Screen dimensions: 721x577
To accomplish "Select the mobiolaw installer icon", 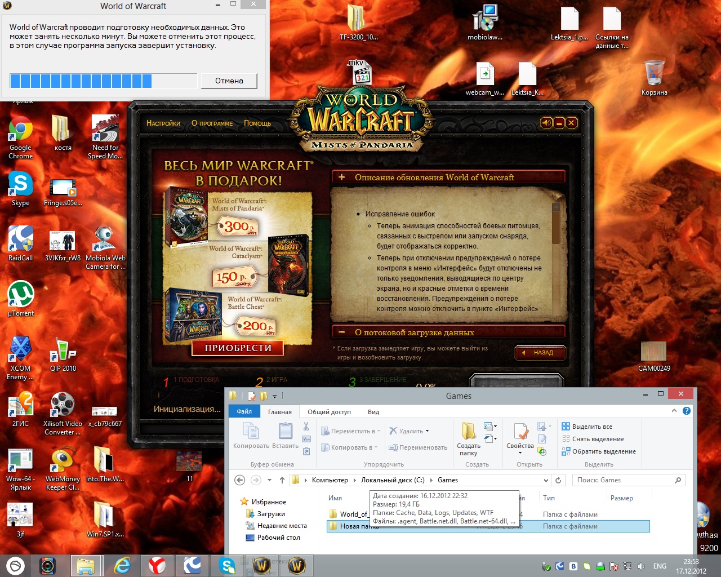I will click(484, 23).
